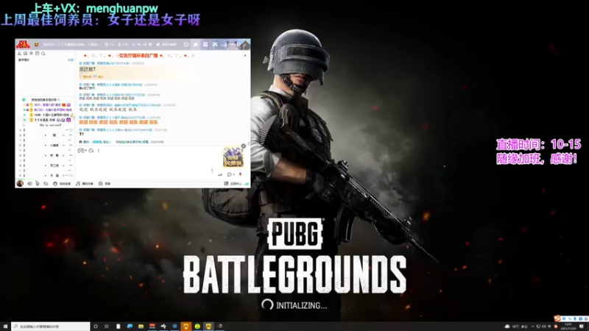Click the green circle app on taskbar
Image resolution: width=589 pixels, height=331 pixels.
197,327
